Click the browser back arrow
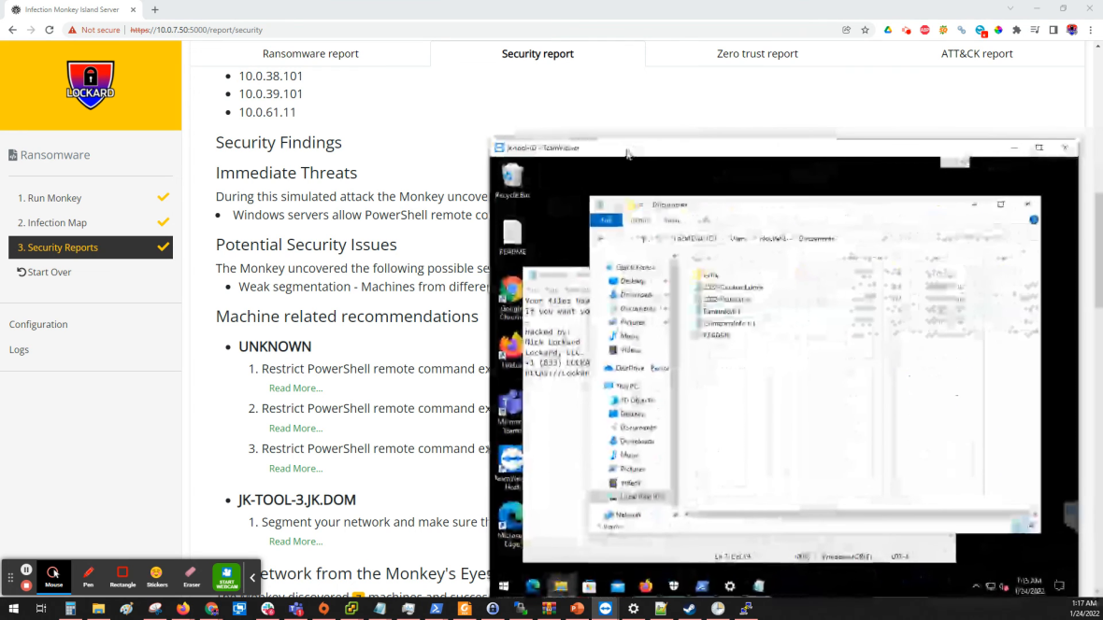 point(13,30)
